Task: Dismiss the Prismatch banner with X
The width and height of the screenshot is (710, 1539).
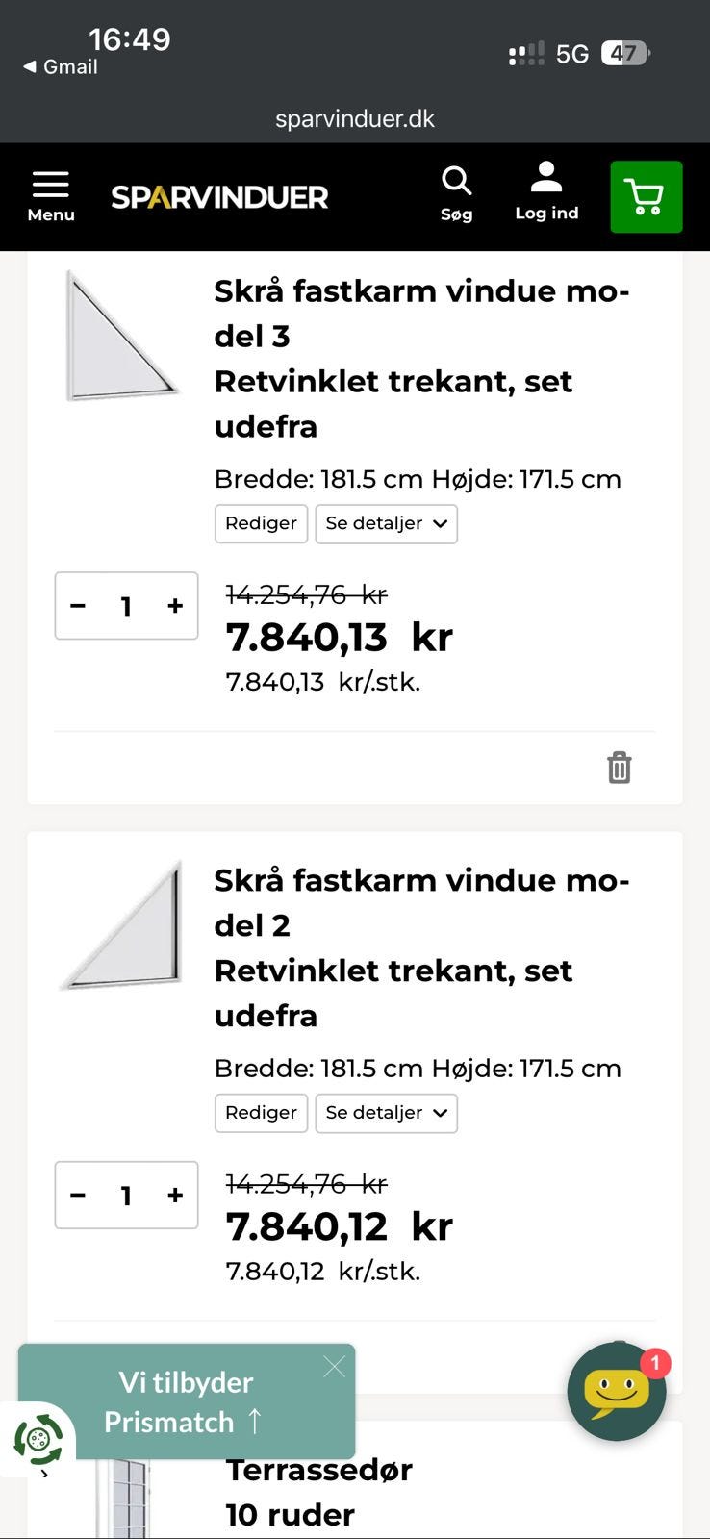Action: coord(335,1366)
